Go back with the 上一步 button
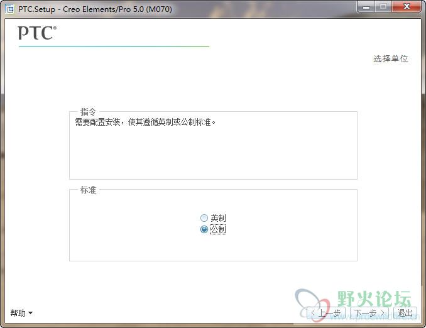This screenshot has height=328, width=426. 326,314
